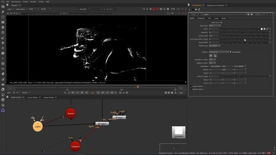Adjust the intensity slider
Screen dimensions: 276x155
[244, 33]
